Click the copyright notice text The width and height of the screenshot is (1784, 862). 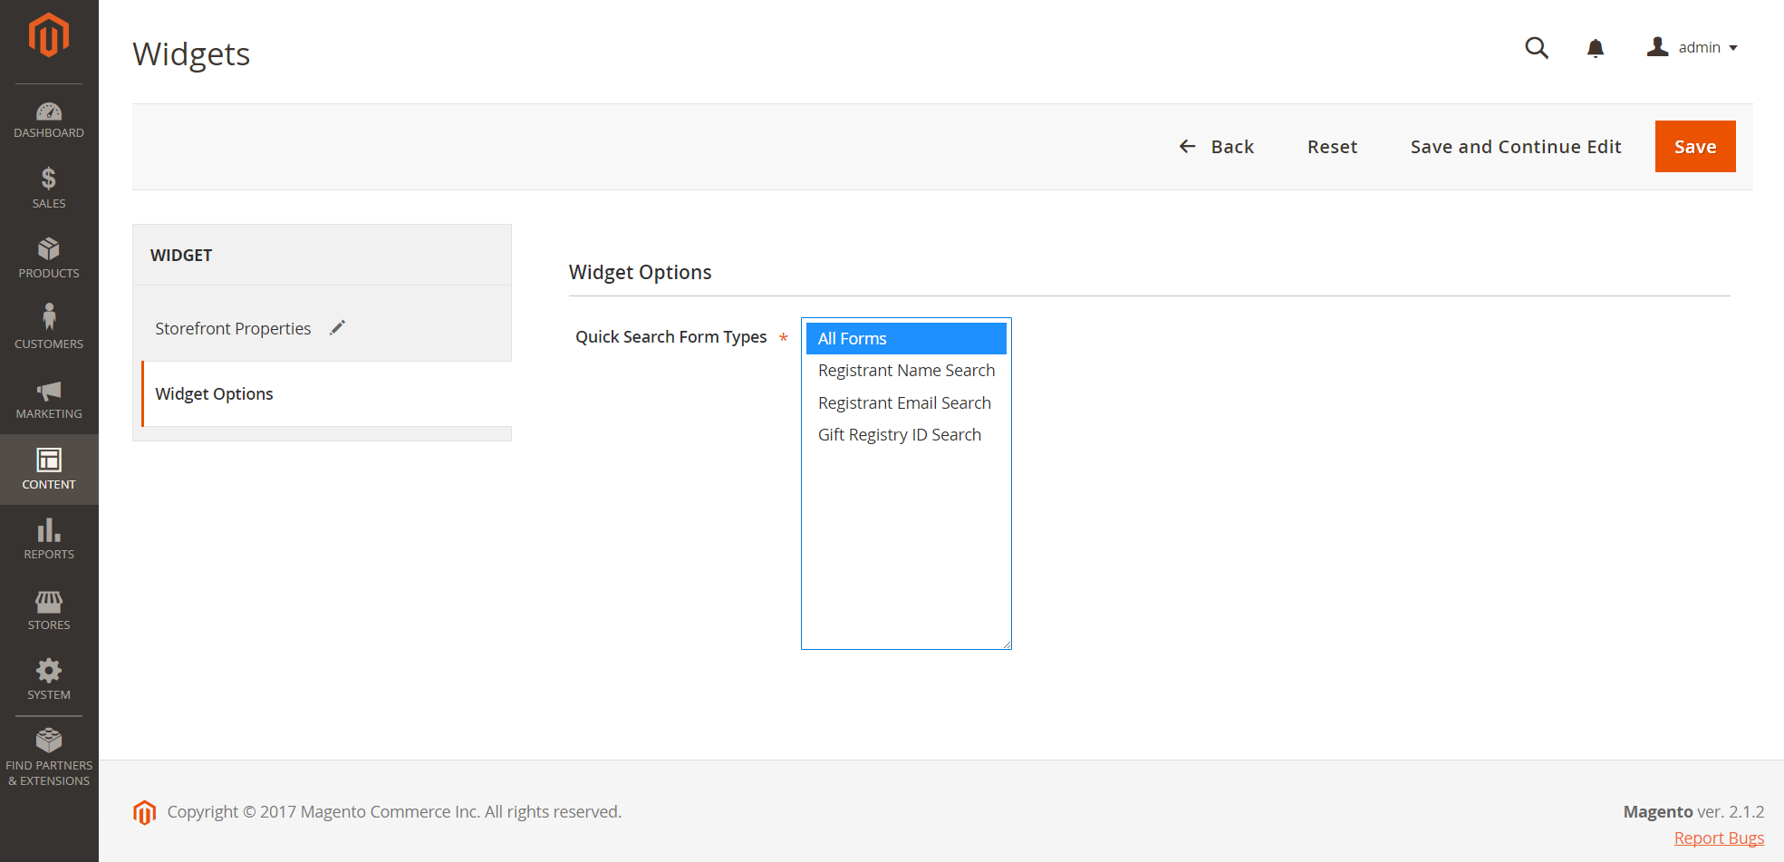(394, 812)
